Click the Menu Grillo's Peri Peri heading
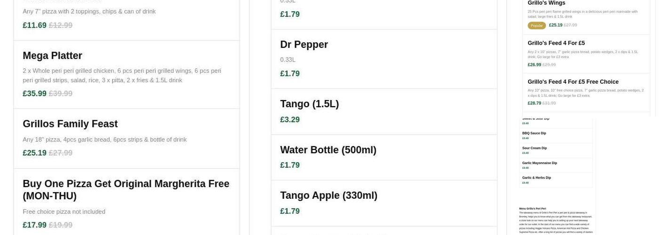659x235 pixels. [532, 209]
